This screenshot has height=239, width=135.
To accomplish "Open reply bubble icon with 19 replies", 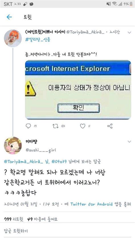I will tap(28, 126).
